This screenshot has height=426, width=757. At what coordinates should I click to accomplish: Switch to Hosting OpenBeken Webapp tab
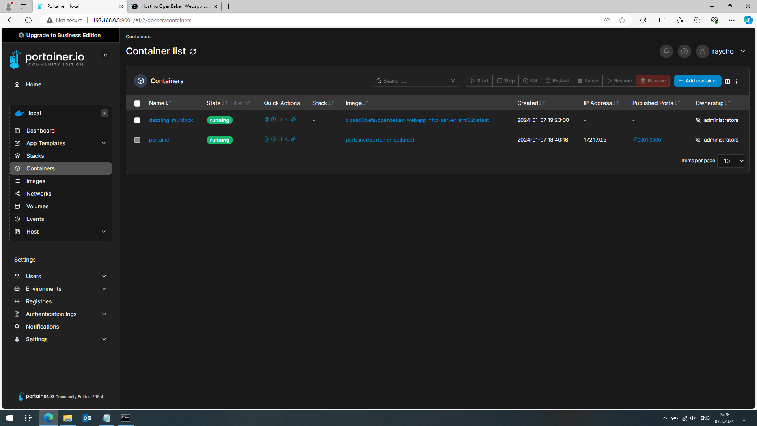pos(174,6)
